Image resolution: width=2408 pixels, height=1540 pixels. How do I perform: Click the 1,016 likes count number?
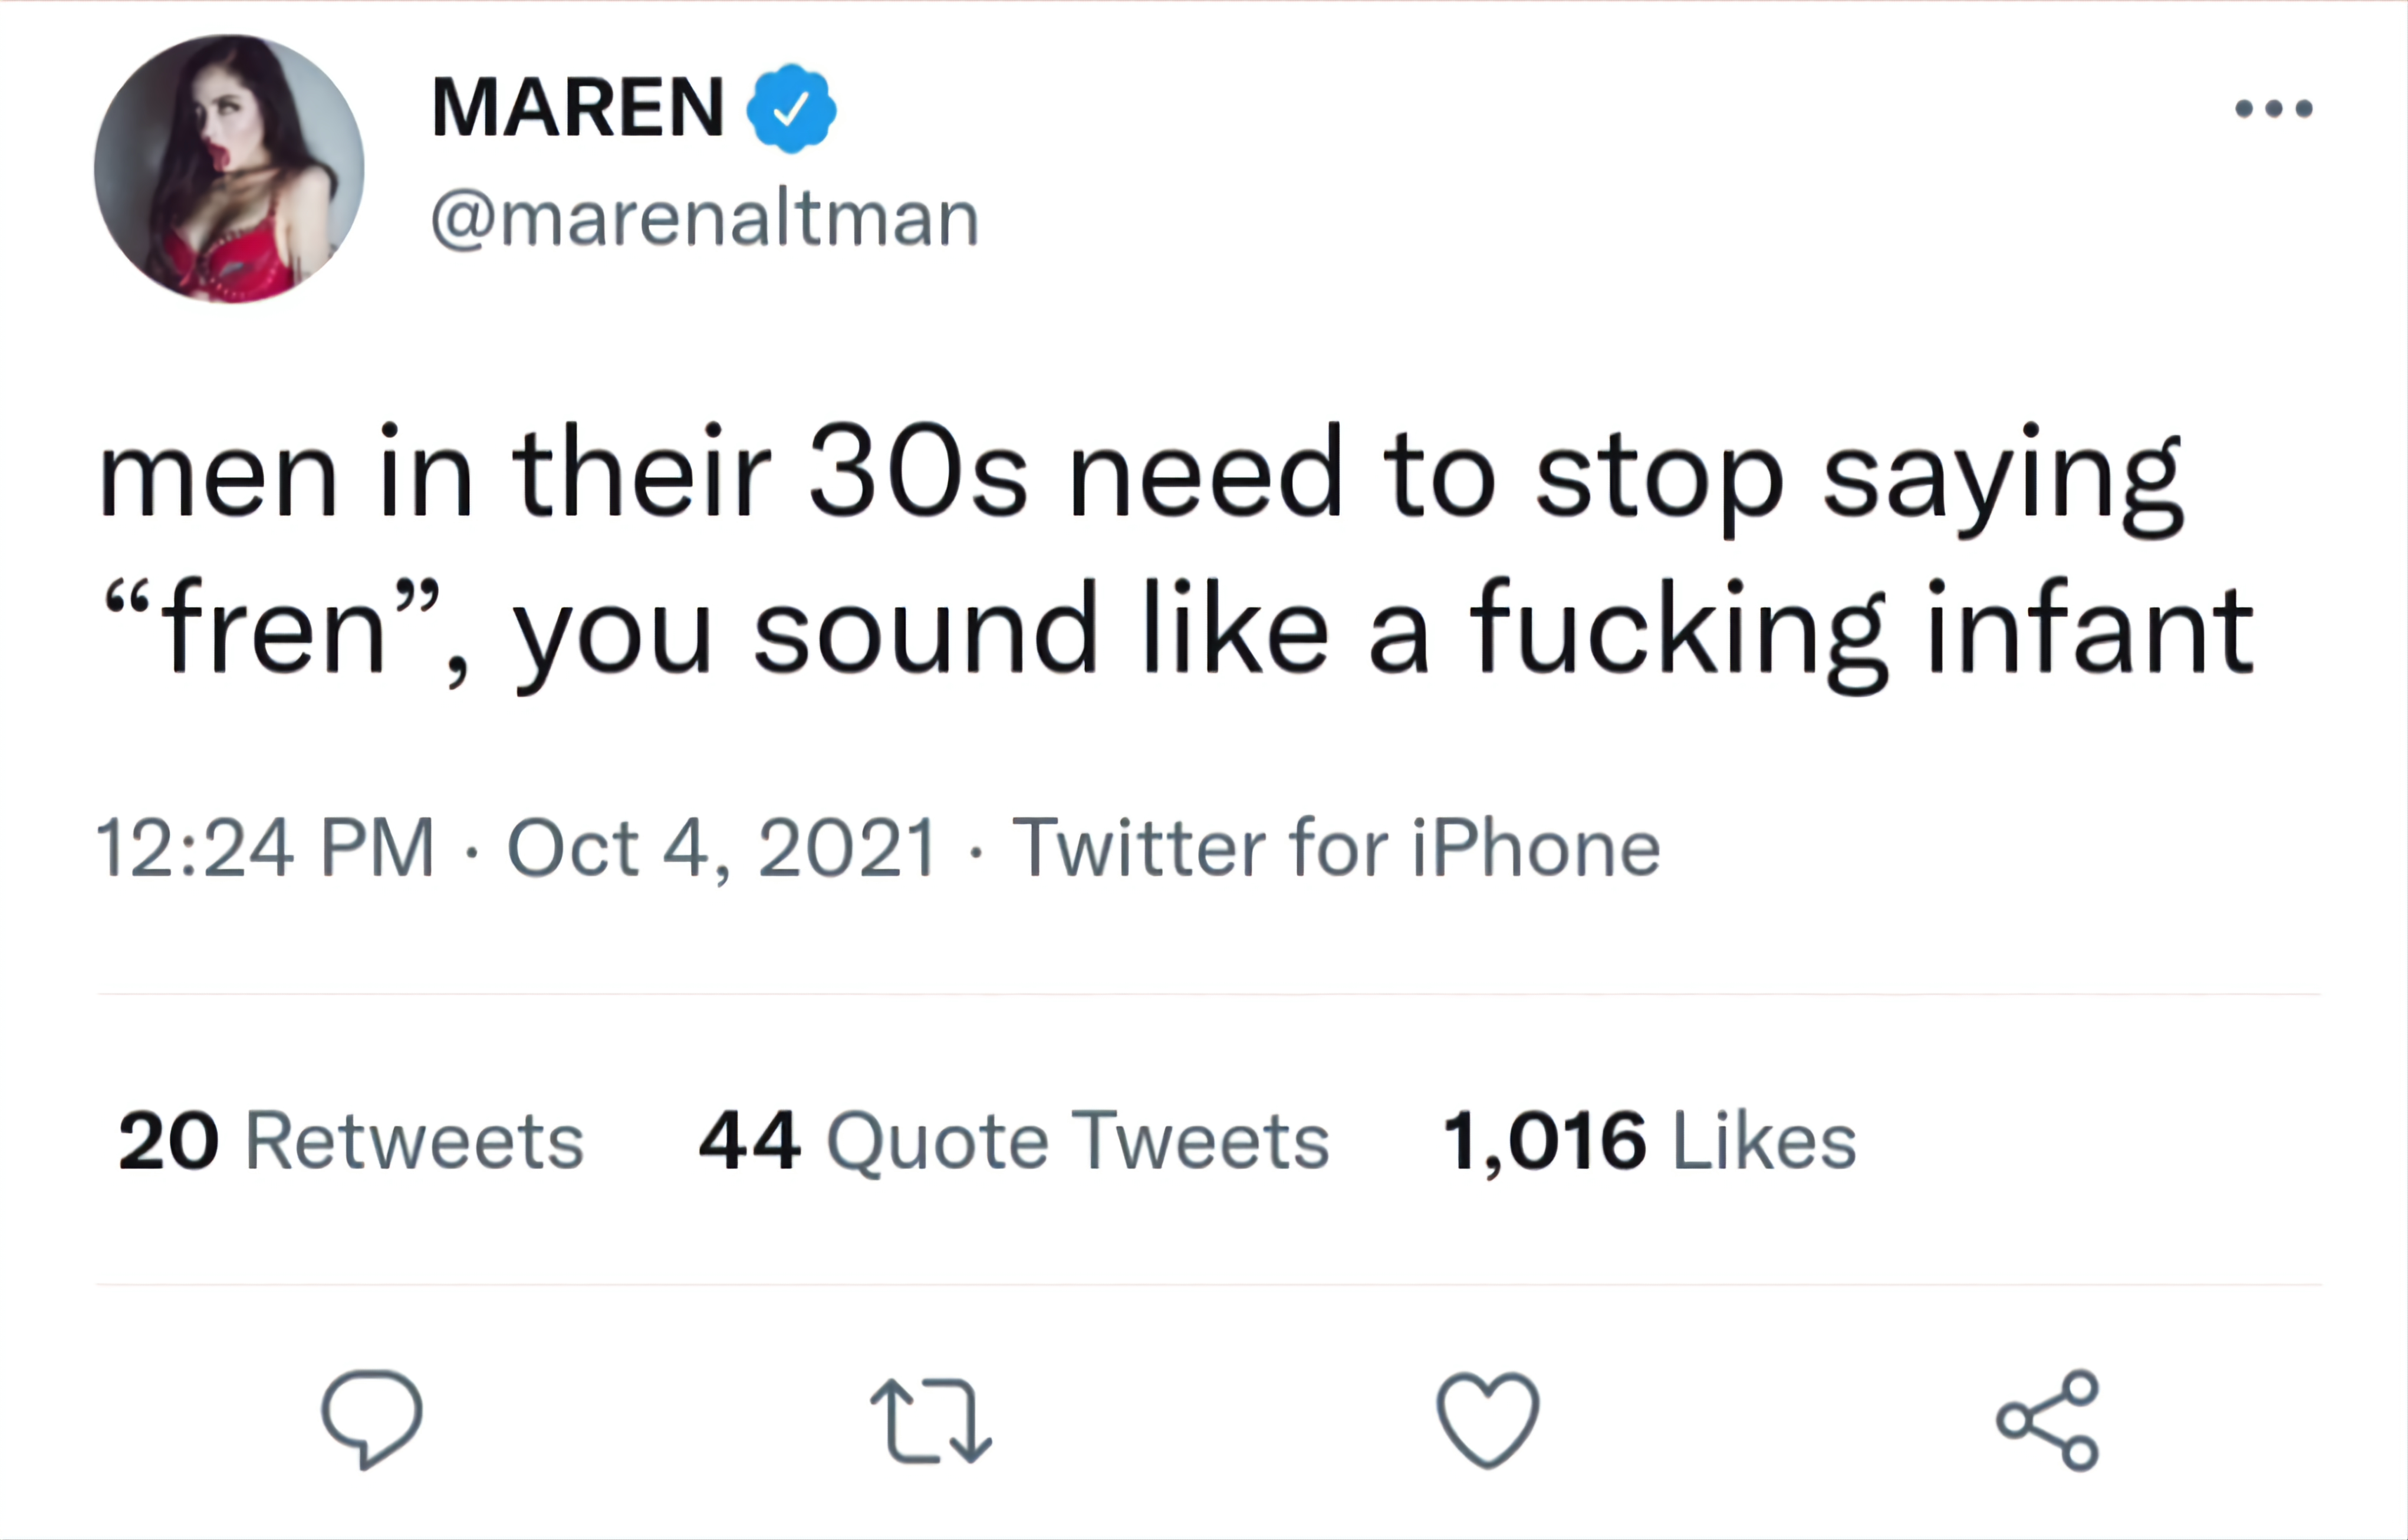[x=1544, y=1142]
